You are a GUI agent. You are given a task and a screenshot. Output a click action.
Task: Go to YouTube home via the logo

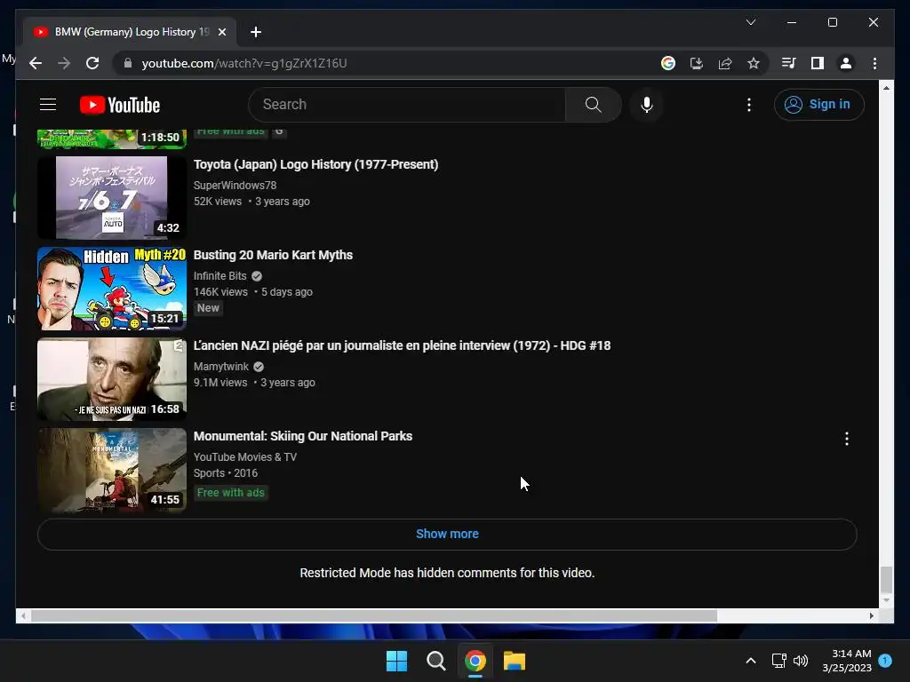[120, 105]
